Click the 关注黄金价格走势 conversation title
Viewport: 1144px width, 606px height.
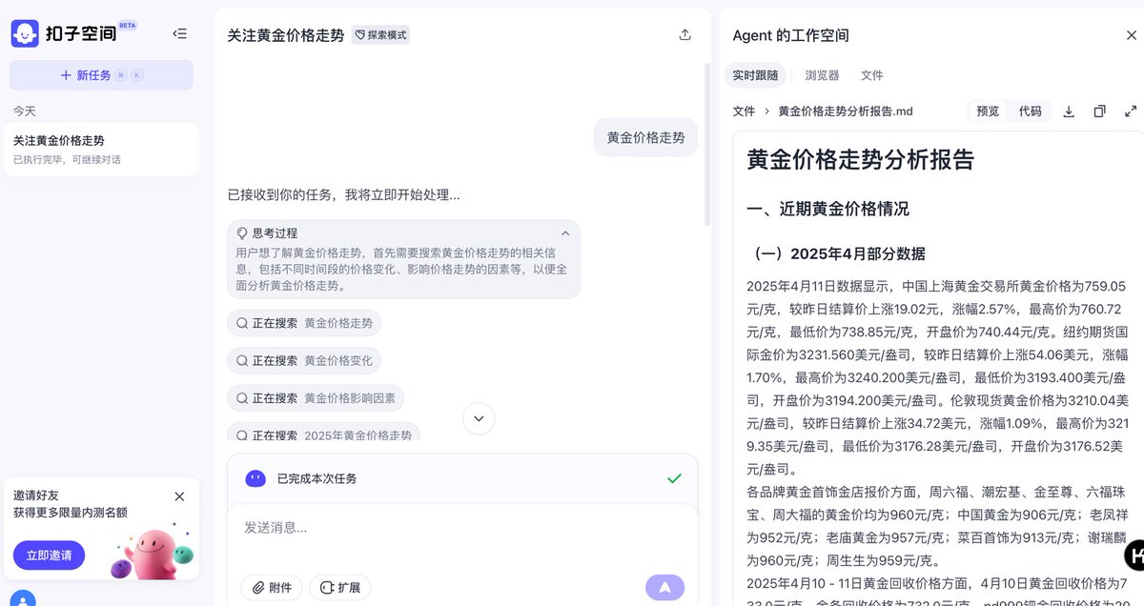[x=285, y=35]
